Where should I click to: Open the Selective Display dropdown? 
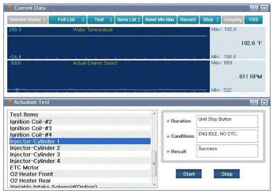(x=27, y=20)
